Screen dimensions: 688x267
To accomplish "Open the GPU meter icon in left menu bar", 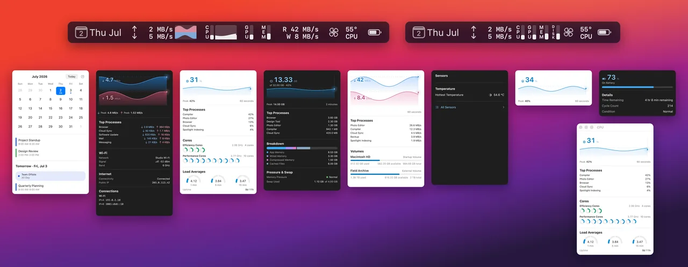I will (x=249, y=32).
